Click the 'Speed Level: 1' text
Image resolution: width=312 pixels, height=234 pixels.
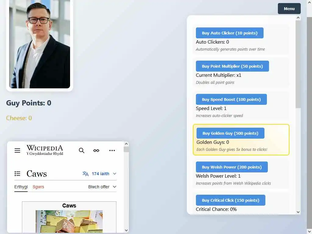tap(211, 108)
